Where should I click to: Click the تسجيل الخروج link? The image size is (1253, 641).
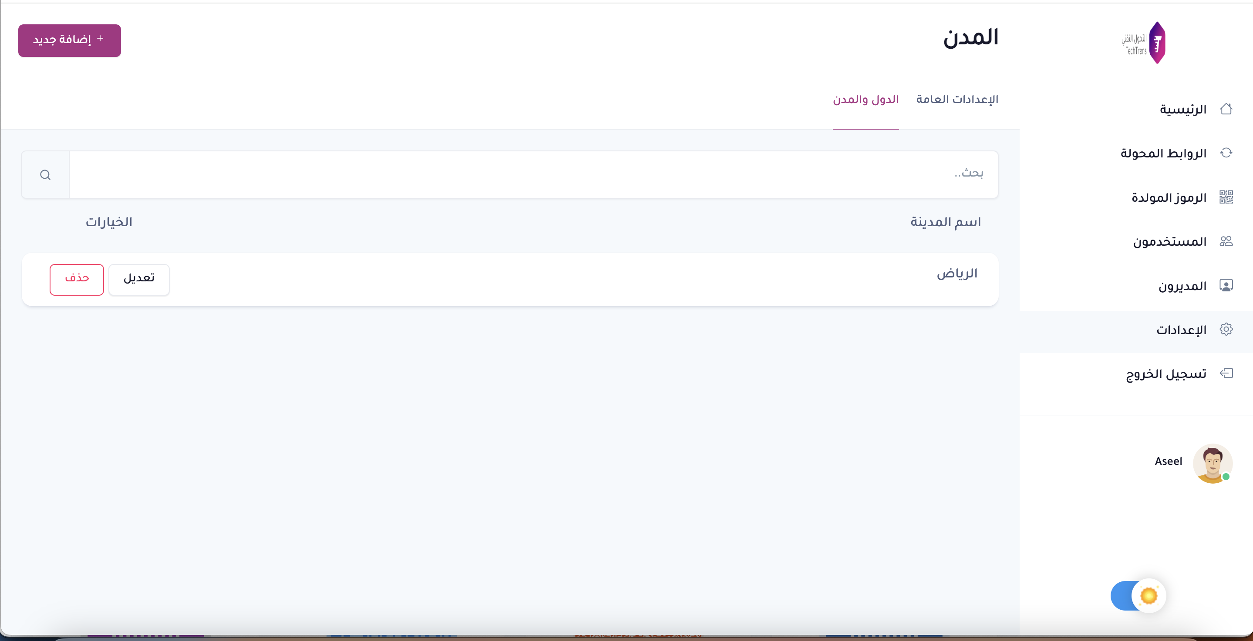[1166, 374]
